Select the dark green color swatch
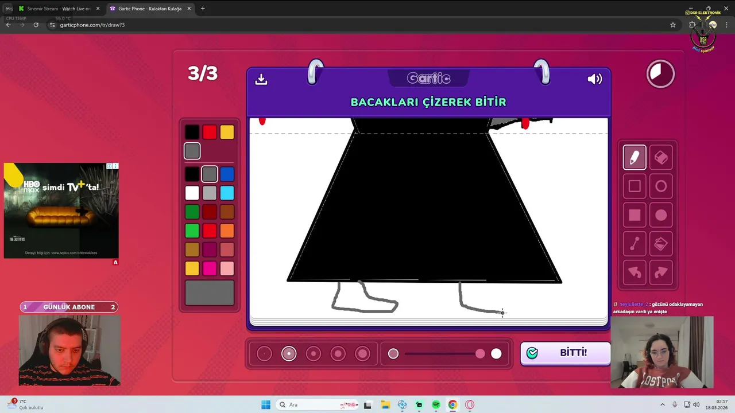Viewport: 735px width, 413px height. pos(192,212)
